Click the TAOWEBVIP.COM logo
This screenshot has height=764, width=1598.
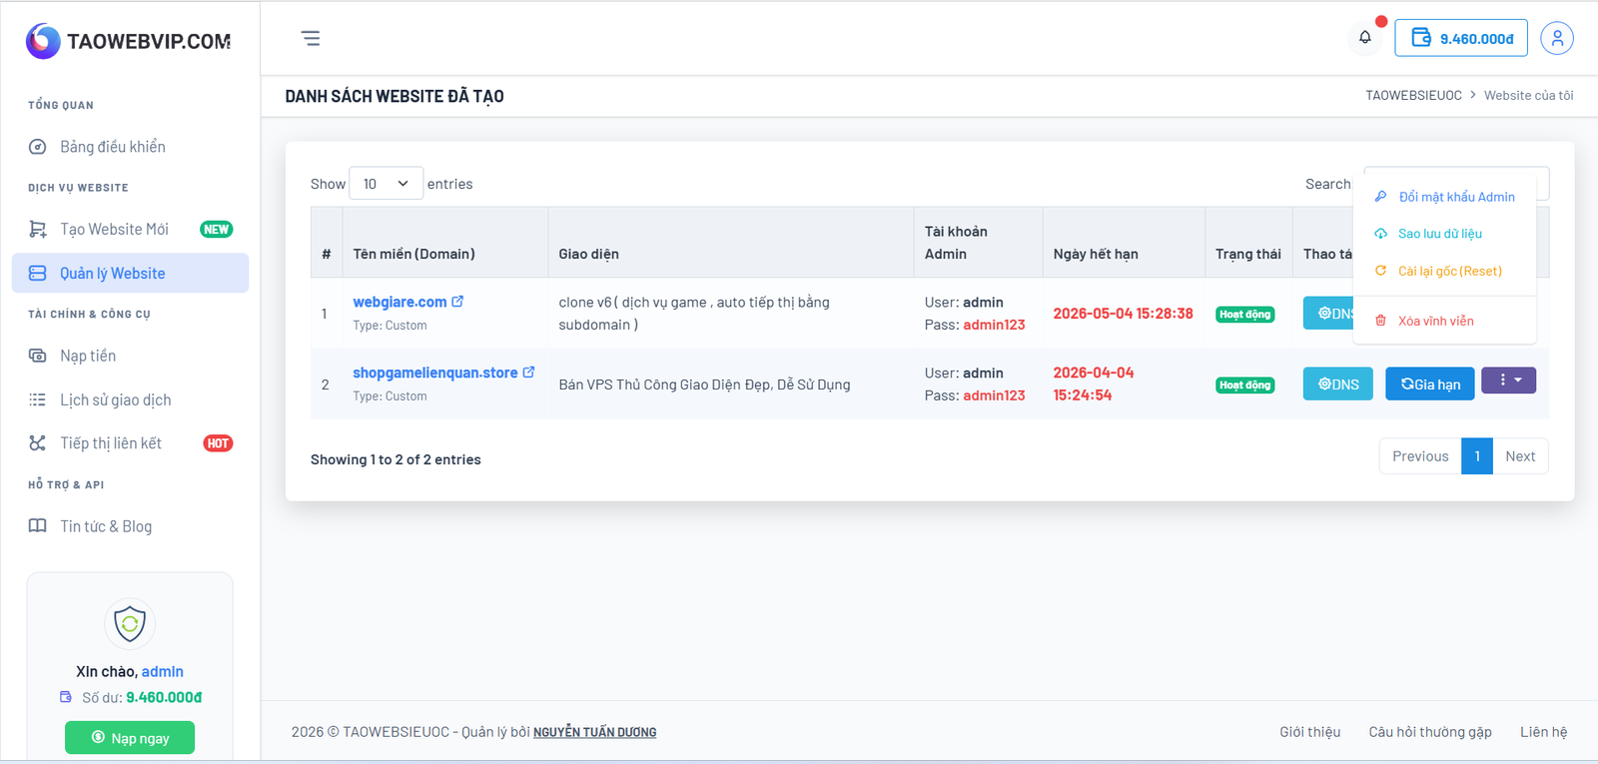129,41
